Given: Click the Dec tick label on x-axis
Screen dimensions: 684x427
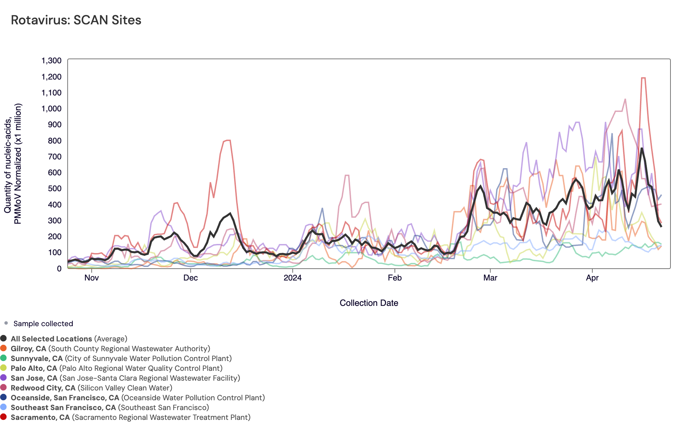Looking at the screenshot, I should pyautogui.click(x=190, y=278).
